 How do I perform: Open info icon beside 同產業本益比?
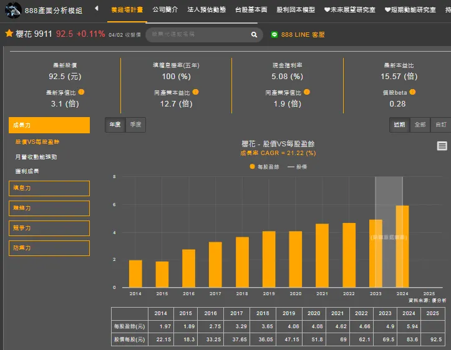point(196,92)
